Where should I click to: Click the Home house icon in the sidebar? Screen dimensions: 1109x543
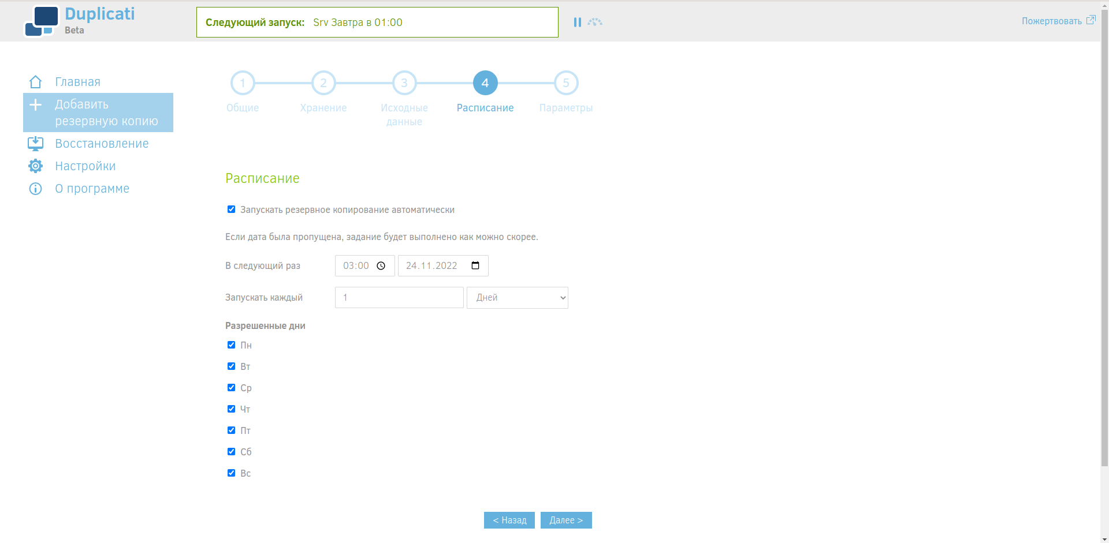(35, 82)
